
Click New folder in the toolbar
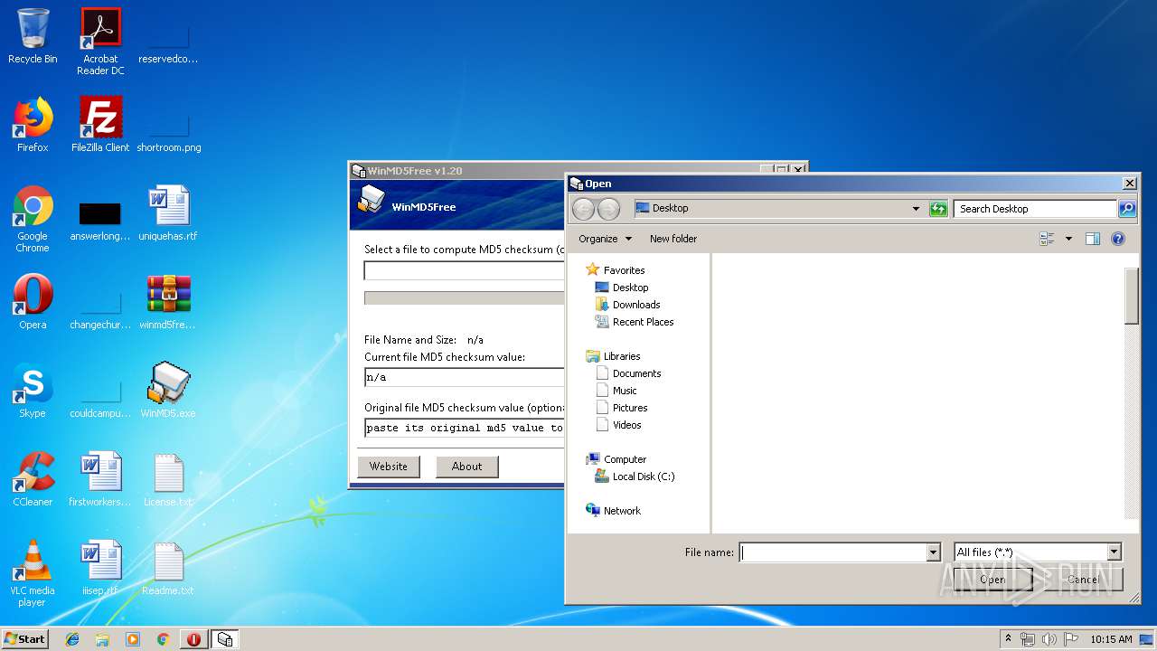(x=673, y=239)
